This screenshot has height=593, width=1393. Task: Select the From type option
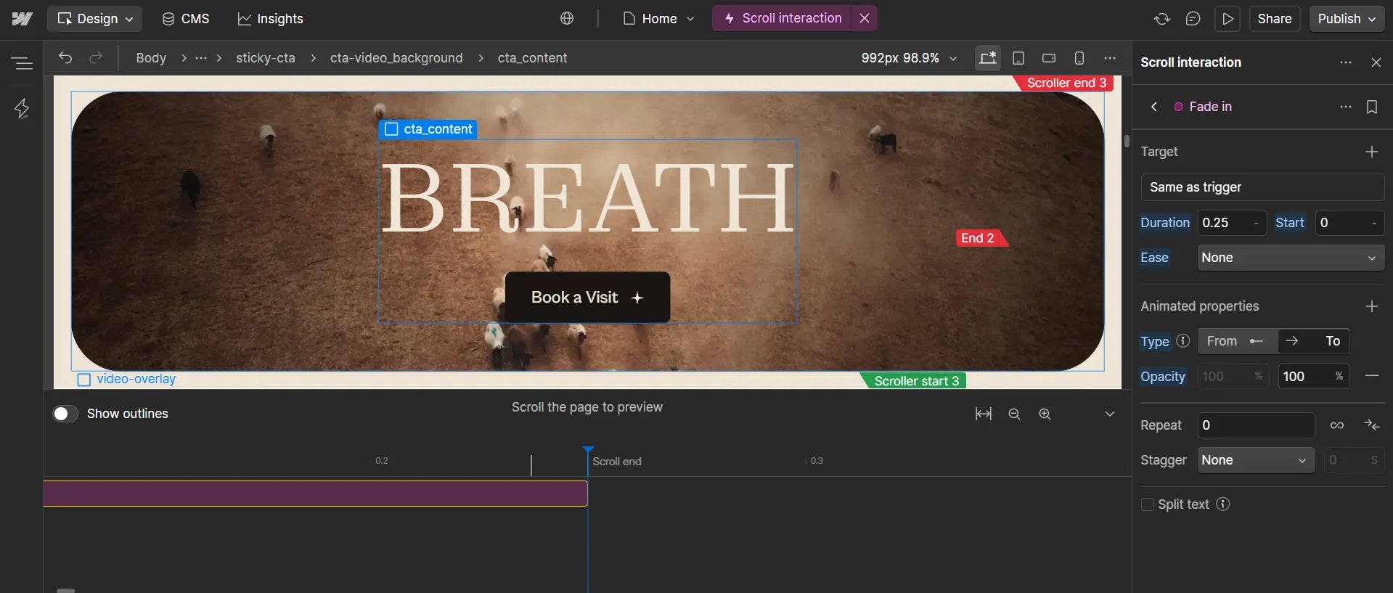1238,341
